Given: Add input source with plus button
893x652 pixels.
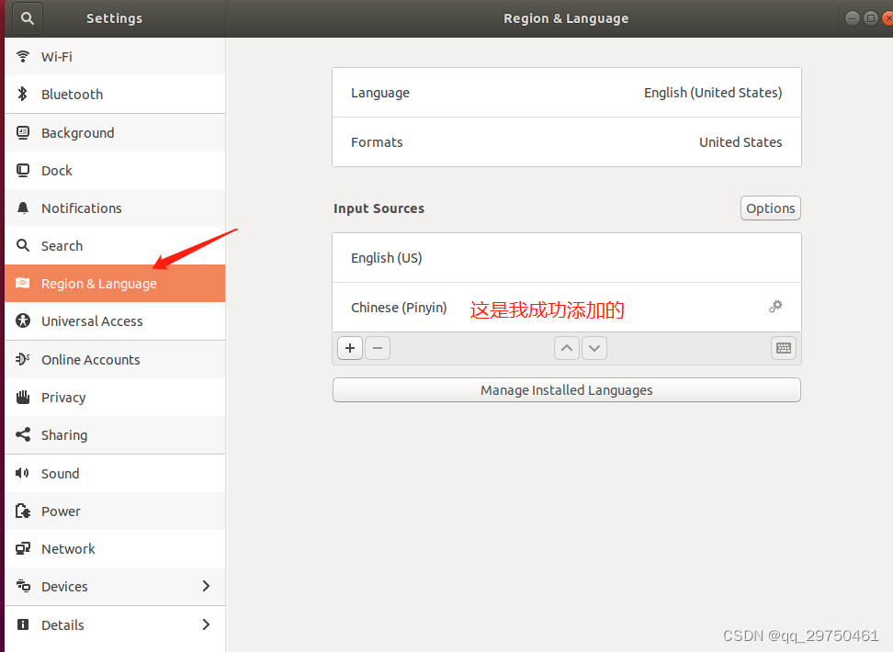Looking at the screenshot, I should pos(350,348).
